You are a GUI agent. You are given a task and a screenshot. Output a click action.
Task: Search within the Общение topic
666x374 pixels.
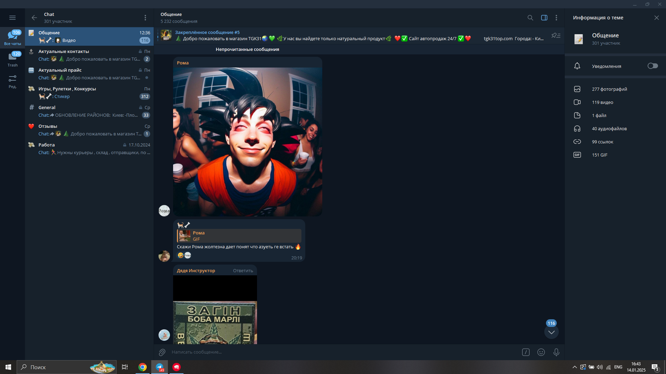click(x=530, y=18)
